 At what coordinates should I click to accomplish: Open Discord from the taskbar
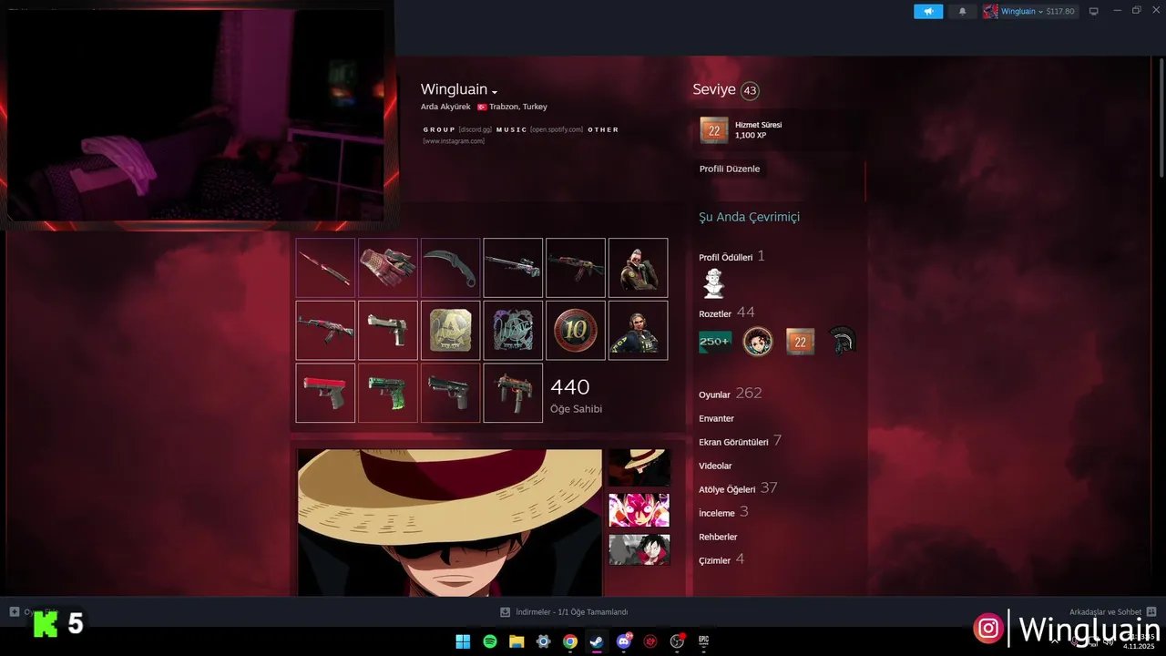pos(624,641)
